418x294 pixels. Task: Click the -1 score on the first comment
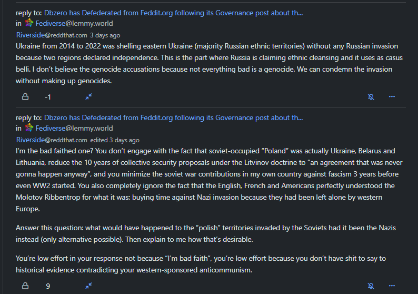pyautogui.click(x=48, y=97)
